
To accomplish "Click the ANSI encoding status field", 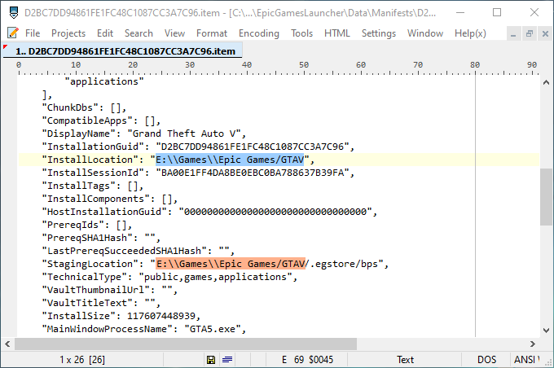I will (526, 360).
